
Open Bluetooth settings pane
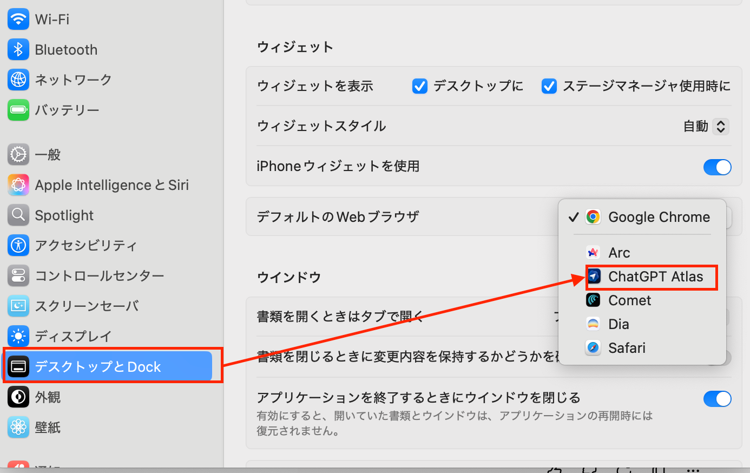[108, 50]
